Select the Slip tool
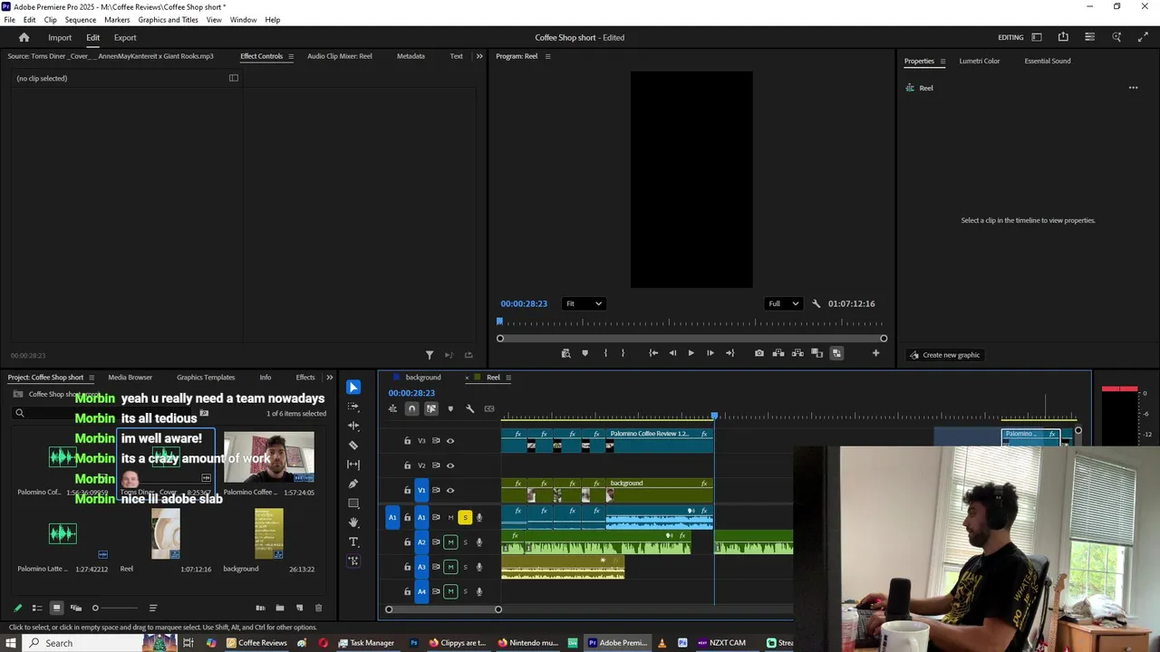 click(x=353, y=465)
